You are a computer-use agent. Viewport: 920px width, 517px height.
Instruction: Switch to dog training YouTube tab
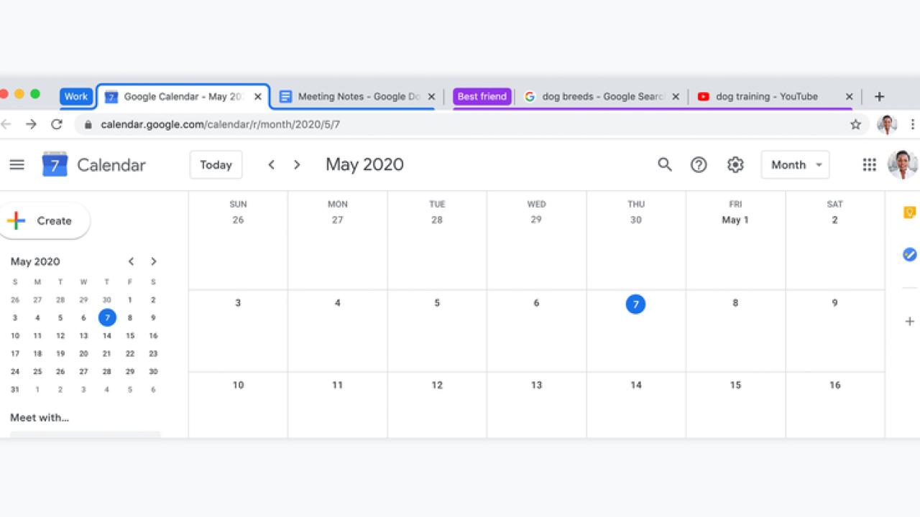click(x=775, y=96)
